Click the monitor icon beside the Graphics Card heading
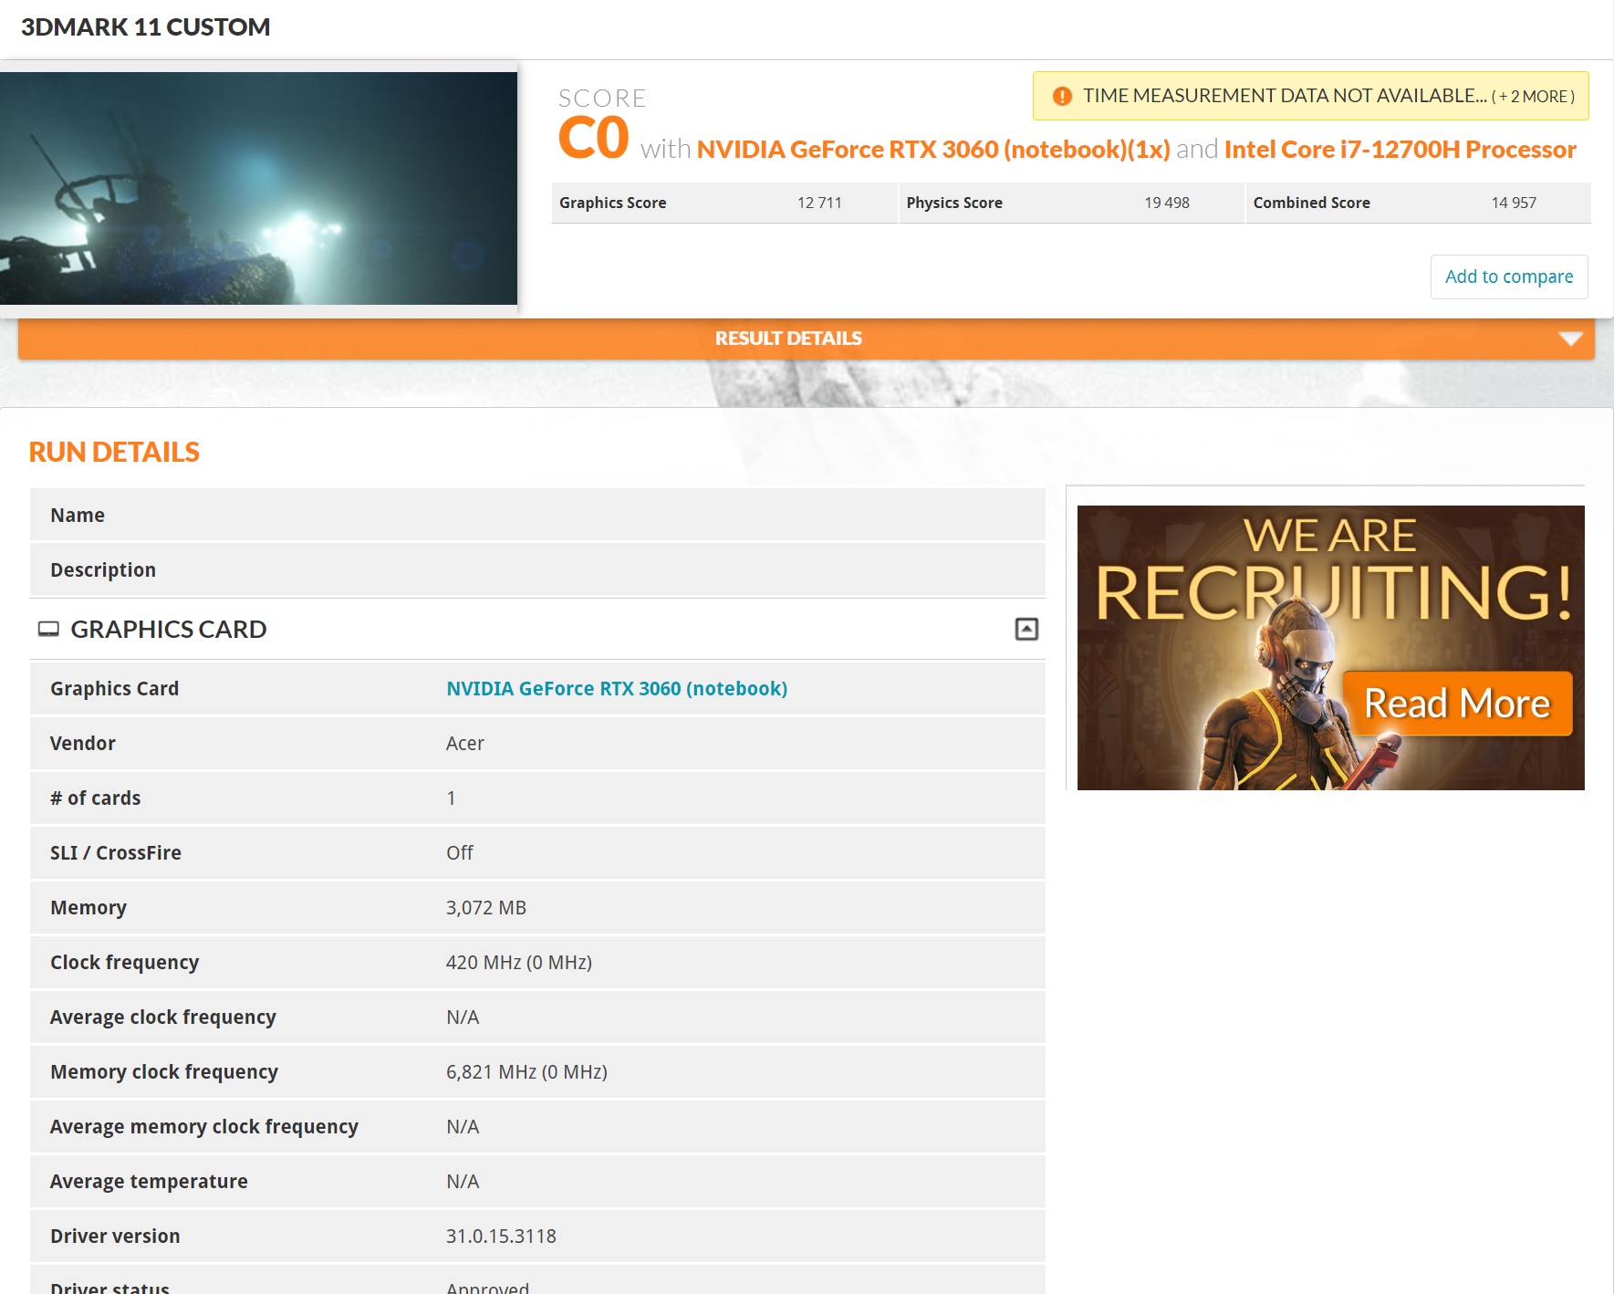The image size is (1614, 1294). (x=48, y=629)
